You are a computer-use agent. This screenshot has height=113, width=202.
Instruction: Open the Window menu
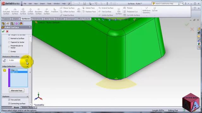pyautogui.click(x=56, y=3)
